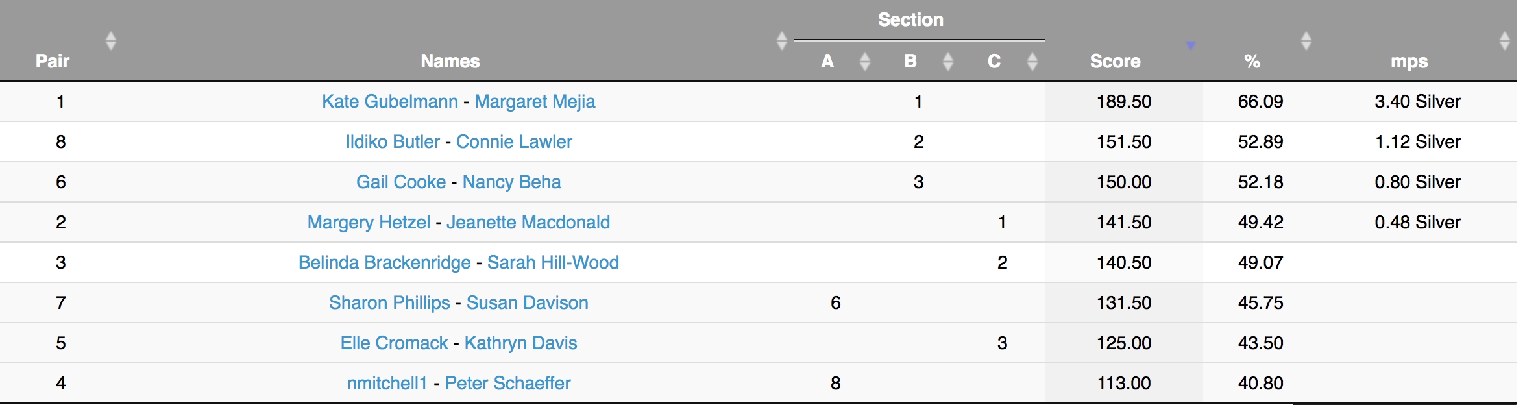Click the Names column sort arrows

[x=781, y=41]
